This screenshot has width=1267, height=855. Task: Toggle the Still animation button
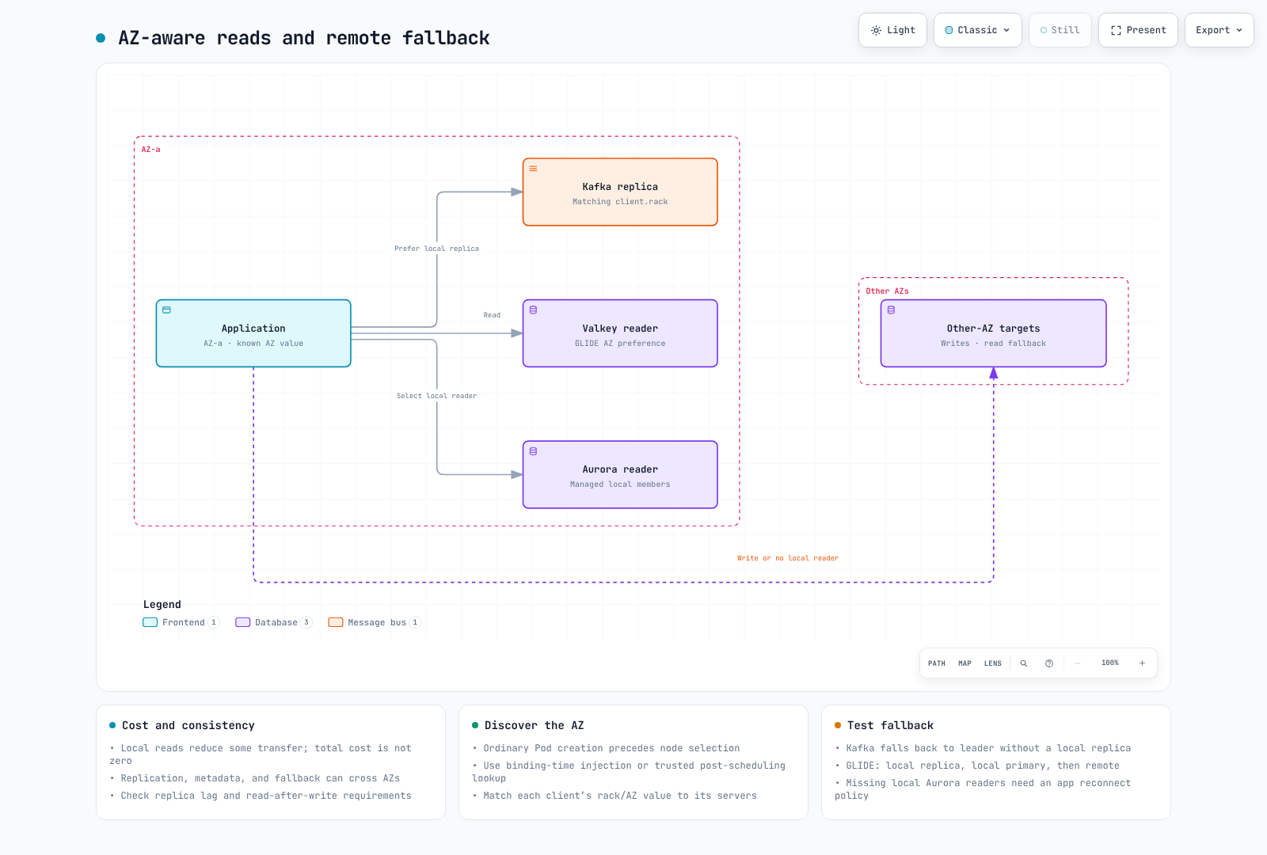click(x=1060, y=30)
